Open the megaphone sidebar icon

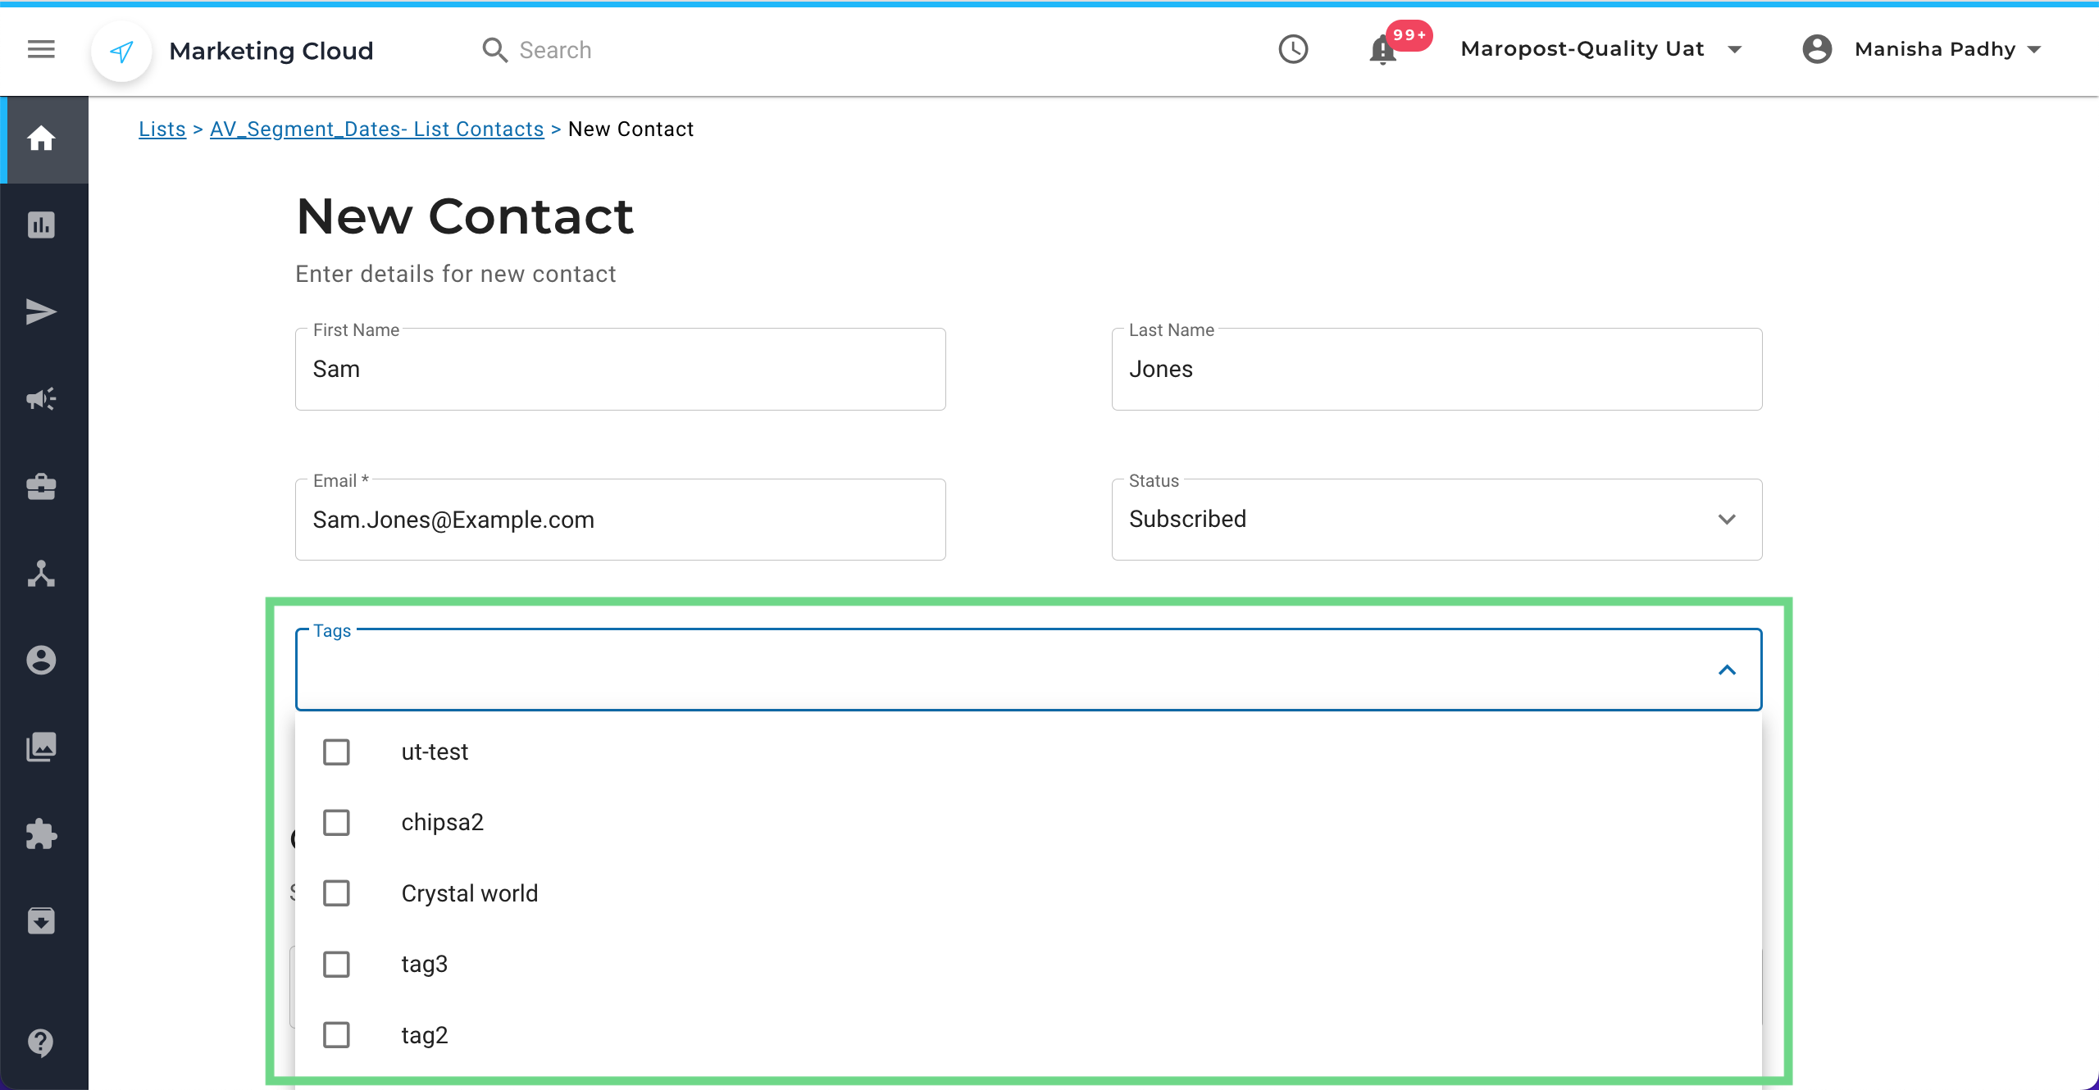[x=41, y=399]
